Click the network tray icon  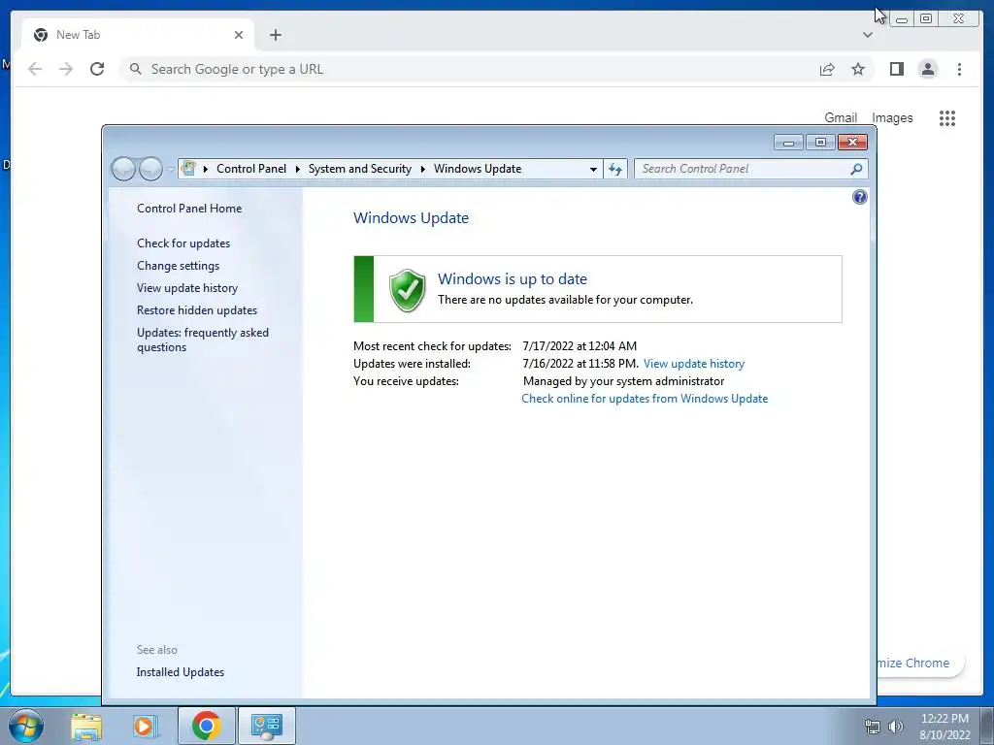tap(873, 727)
